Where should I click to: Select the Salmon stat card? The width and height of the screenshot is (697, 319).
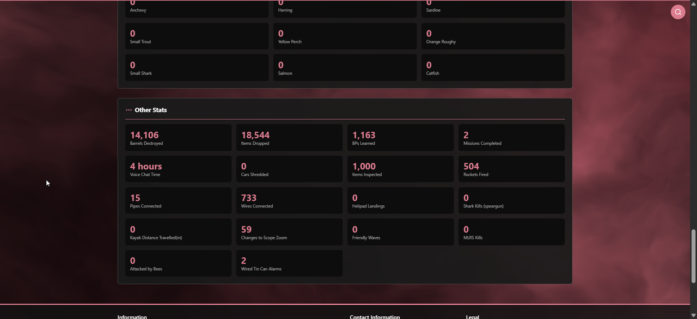[345, 68]
